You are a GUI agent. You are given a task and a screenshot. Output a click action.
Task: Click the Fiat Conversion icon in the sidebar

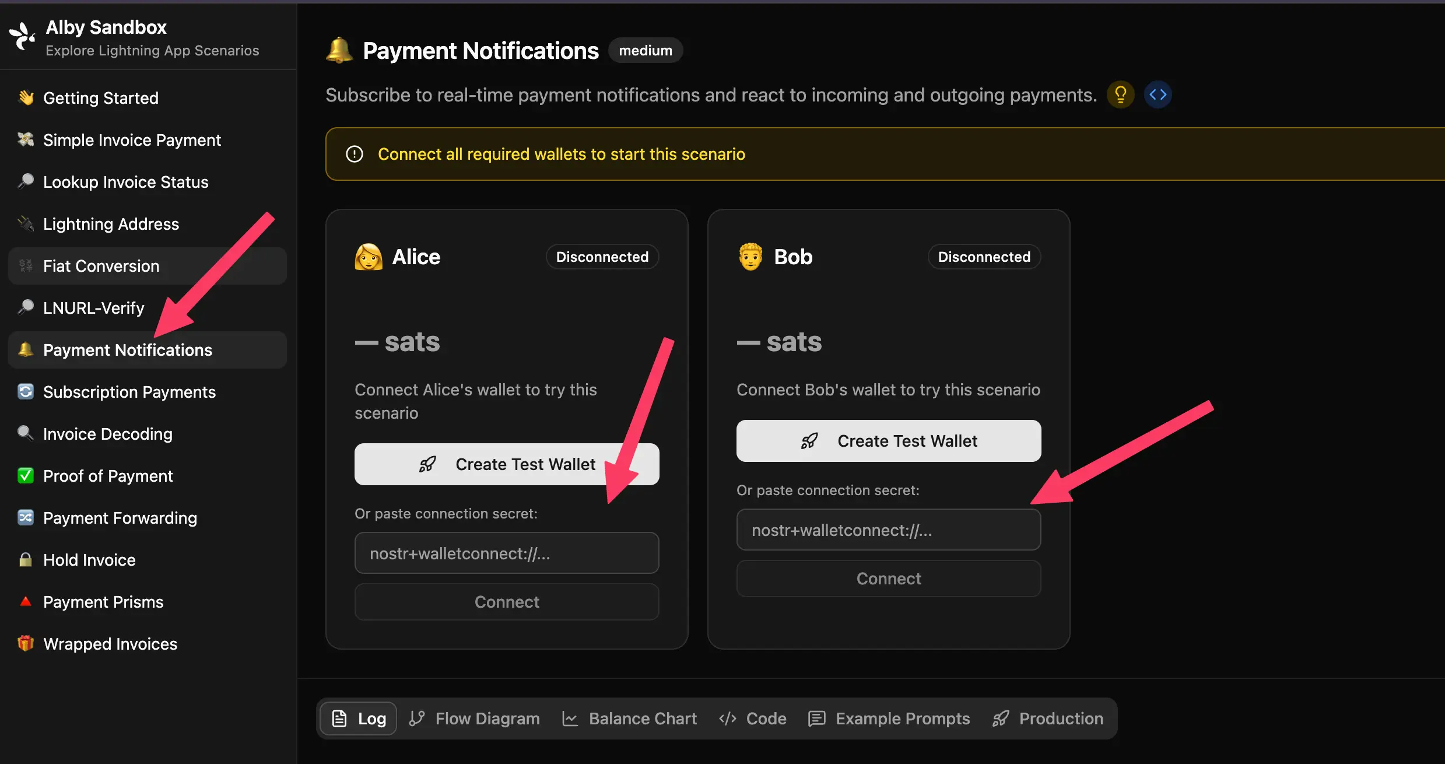[25, 265]
